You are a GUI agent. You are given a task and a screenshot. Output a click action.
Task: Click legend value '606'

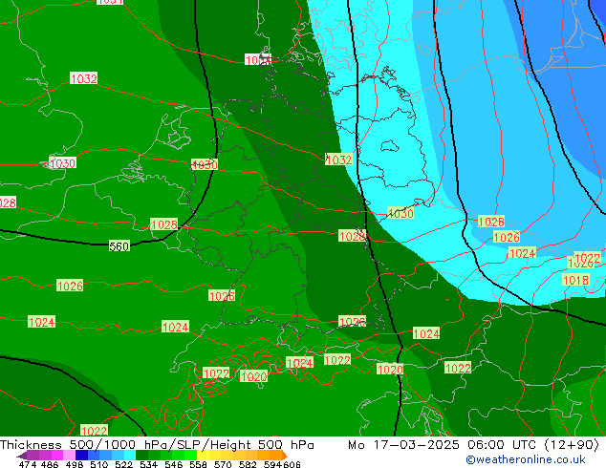pyautogui.click(x=292, y=464)
